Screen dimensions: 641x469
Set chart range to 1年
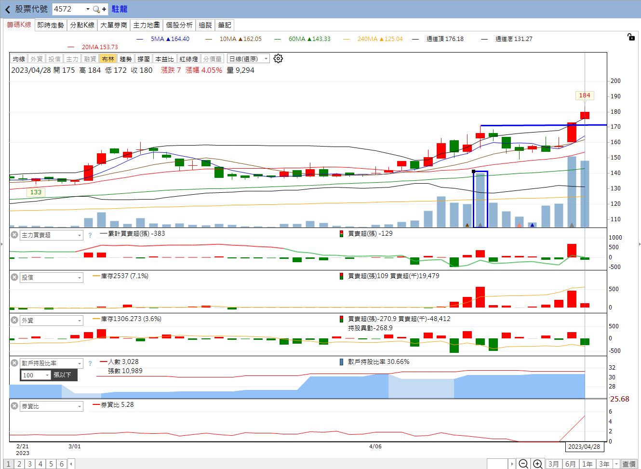[587, 464]
